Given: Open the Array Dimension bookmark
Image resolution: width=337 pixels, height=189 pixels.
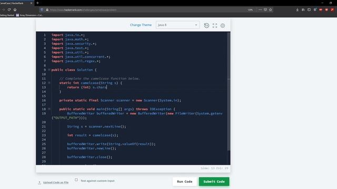Looking at the screenshot, I should pyautogui.click(x=29, y=15).
